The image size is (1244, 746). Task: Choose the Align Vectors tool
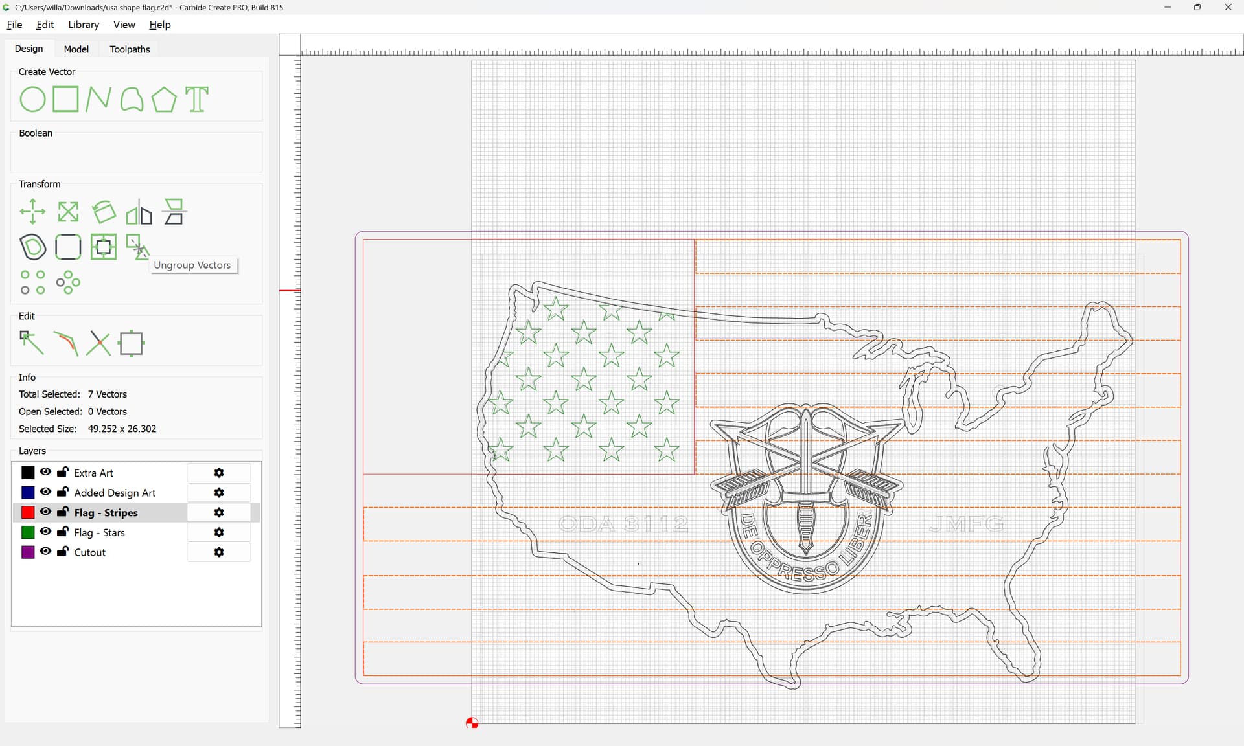pos(174,212)
